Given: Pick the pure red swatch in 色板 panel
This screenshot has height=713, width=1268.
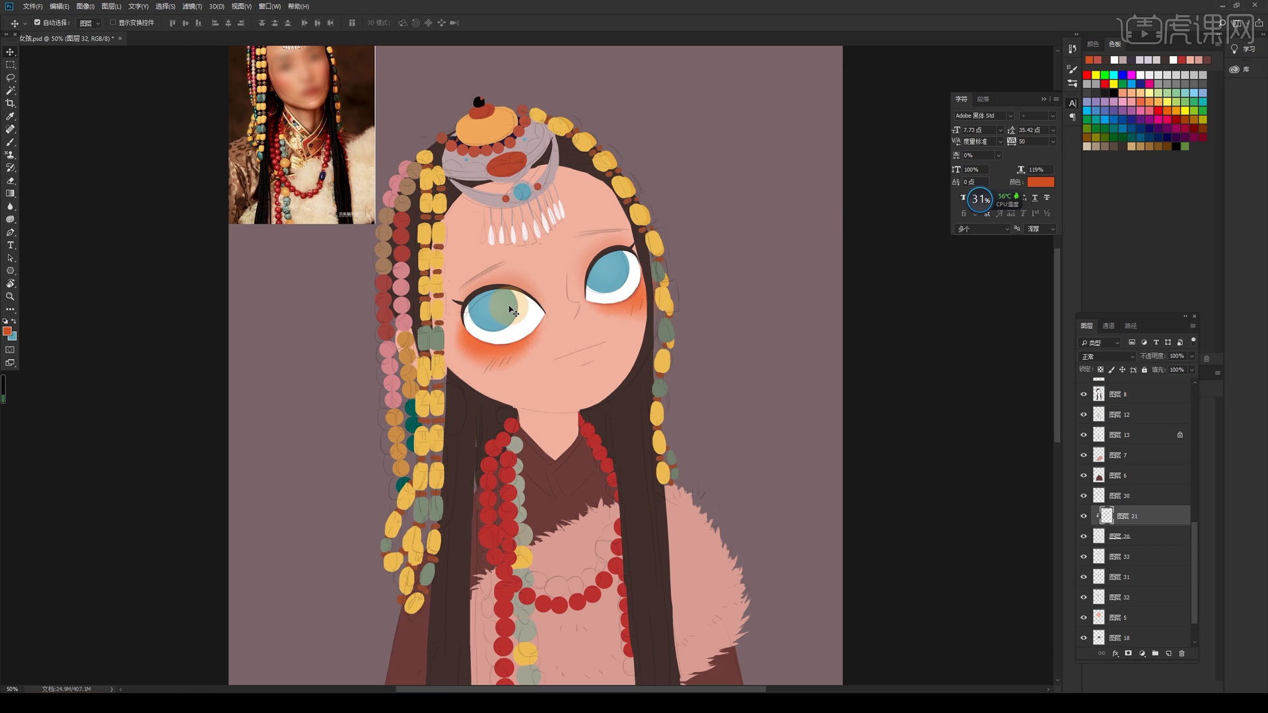Looking at the screenshot, I should pos(1087,75).
